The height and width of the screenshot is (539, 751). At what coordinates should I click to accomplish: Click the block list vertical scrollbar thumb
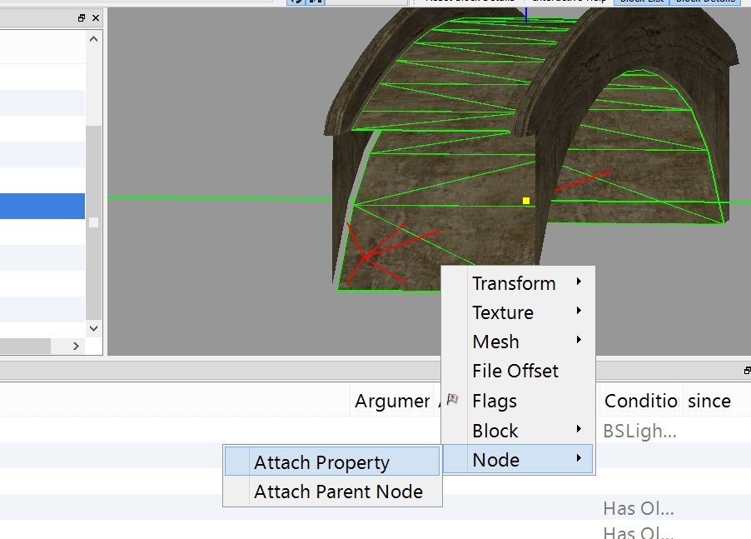[x=93, y=222]
